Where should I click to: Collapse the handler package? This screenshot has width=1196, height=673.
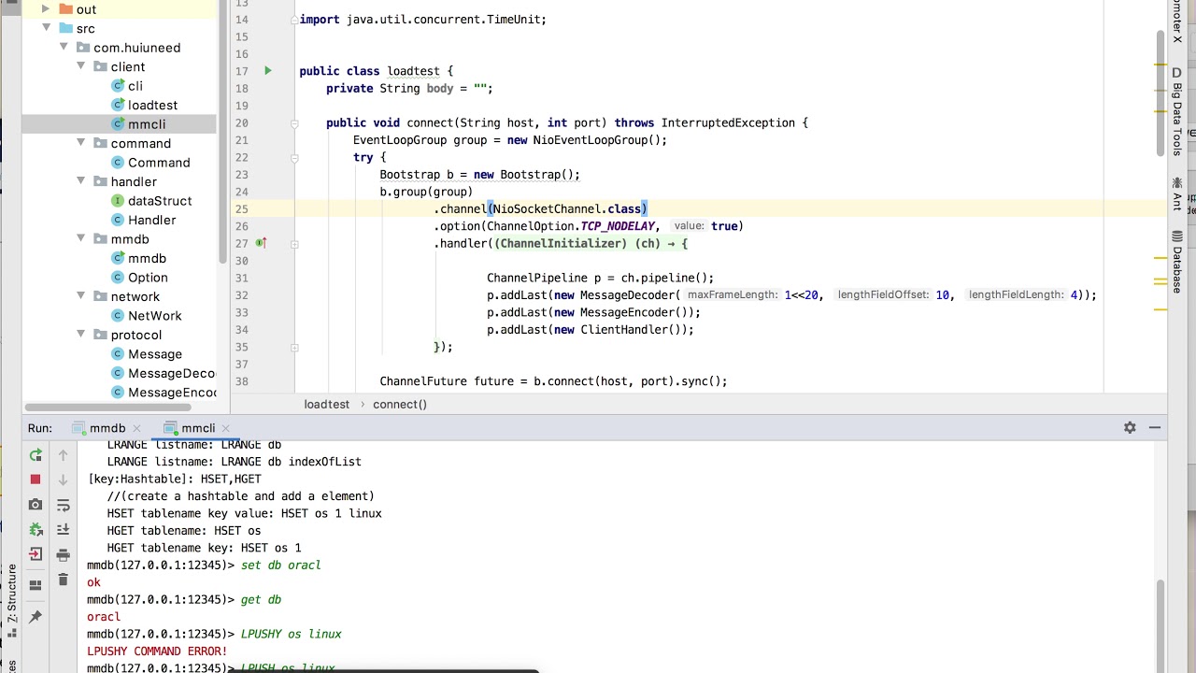pos(80,181)
